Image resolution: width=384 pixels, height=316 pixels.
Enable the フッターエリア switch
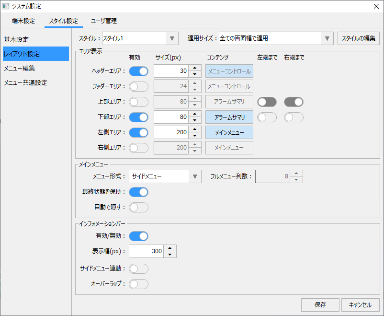click(x=138, y=87)
